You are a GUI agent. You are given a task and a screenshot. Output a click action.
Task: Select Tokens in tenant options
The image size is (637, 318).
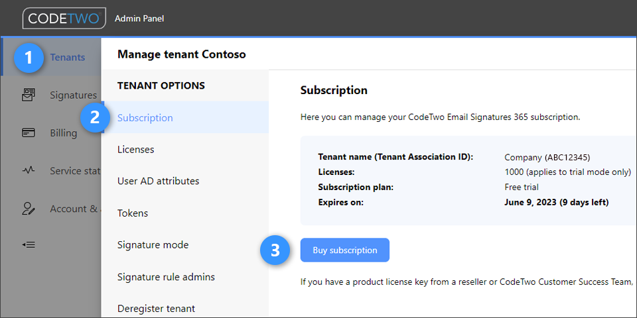click(133, 213)
